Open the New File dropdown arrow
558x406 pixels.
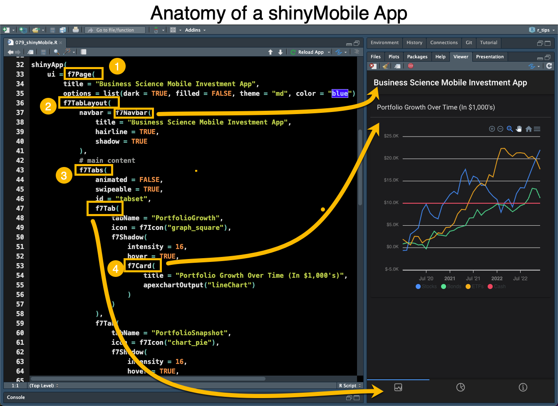(x=13, y=30)
